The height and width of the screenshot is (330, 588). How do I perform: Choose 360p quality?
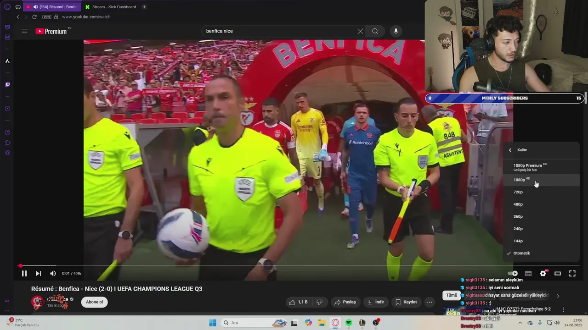[x=541, y=216]
